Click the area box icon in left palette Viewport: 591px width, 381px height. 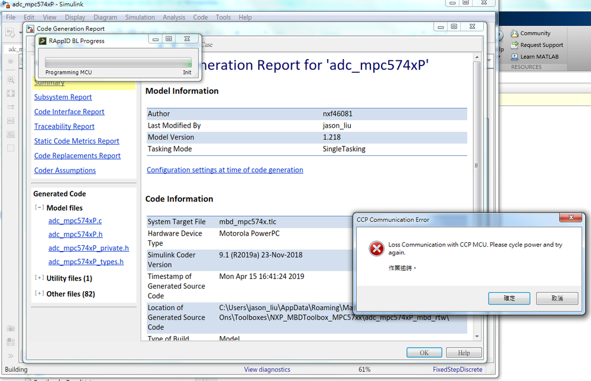(x=11, y=148)
